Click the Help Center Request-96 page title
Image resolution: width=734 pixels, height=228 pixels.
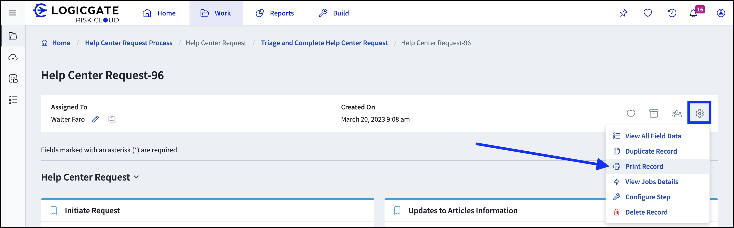(x=102, y=75)
